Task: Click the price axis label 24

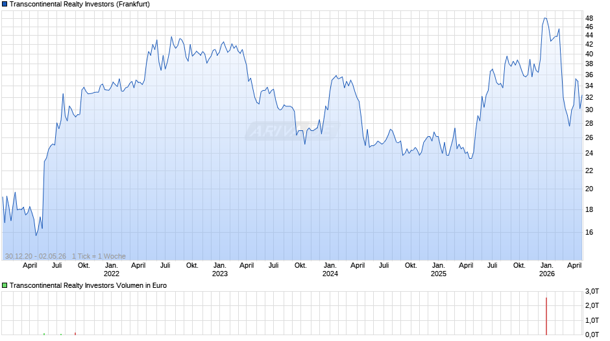Action: [x=589, y=153]
